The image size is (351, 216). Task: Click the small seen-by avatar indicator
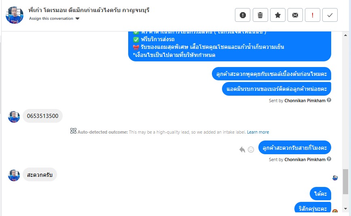pos(335,178)
